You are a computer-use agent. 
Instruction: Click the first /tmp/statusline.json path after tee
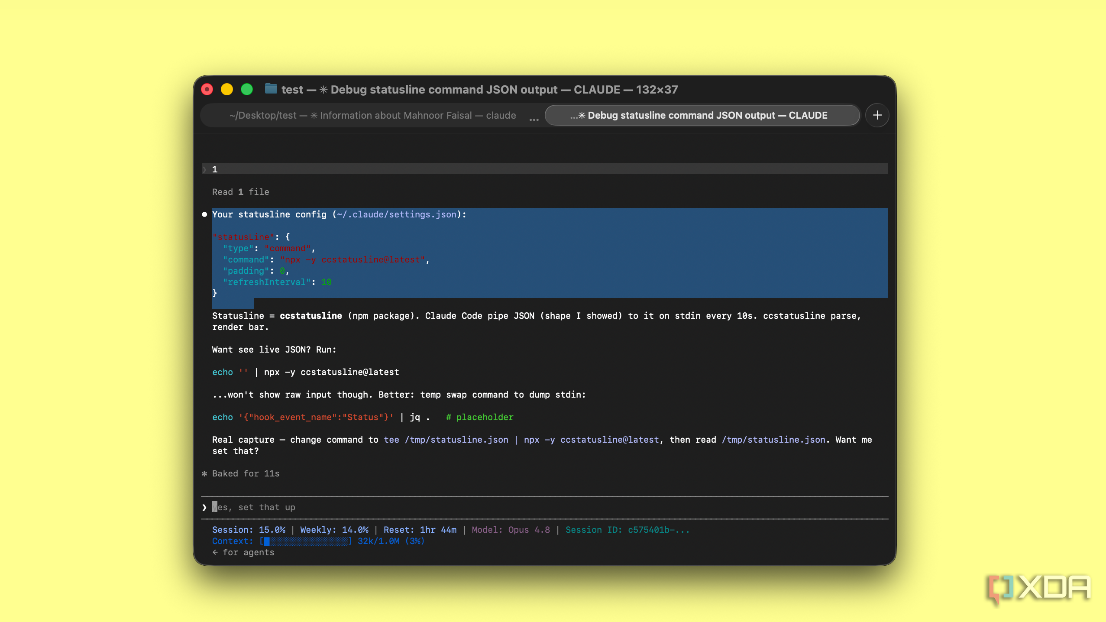click(456, 440)
